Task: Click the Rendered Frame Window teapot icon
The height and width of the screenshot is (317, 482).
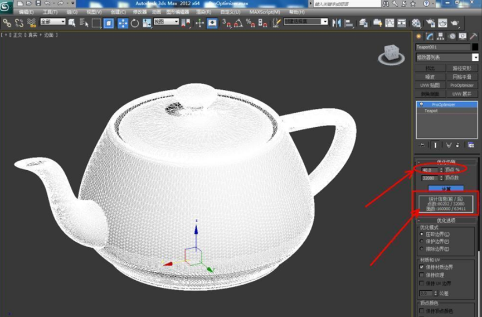Action: [x=442, y=23]
